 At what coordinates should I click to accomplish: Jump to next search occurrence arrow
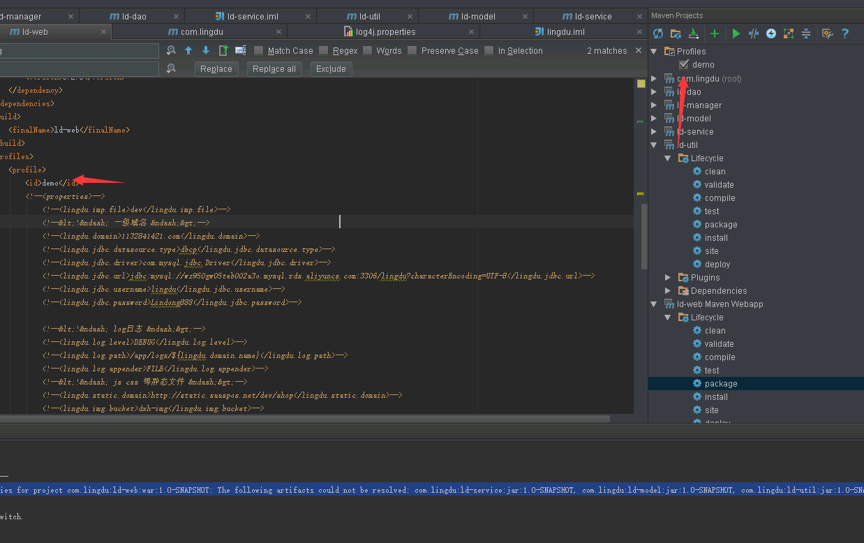coord(206,50)
